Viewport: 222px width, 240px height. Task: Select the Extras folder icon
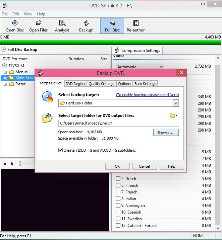(11, 84)
